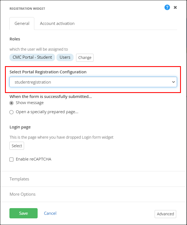Open the help question mark icon

167,7
